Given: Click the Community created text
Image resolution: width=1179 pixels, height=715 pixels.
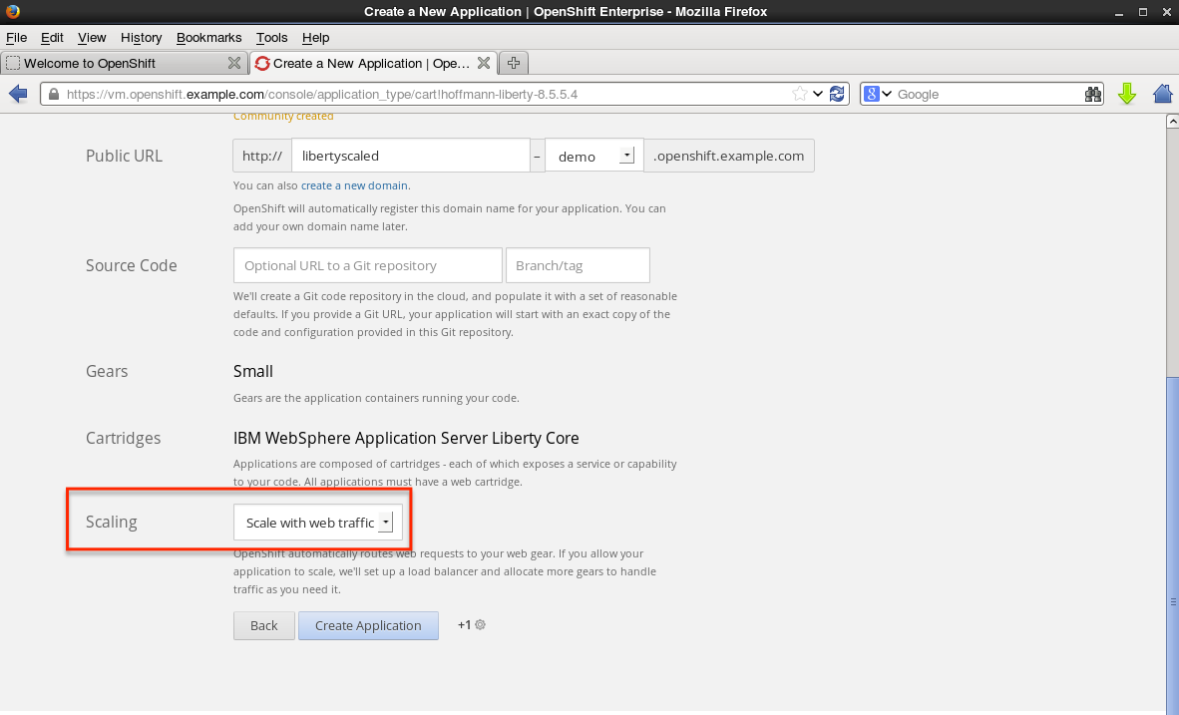Looking at the screenshot, I should pos(283,117).
